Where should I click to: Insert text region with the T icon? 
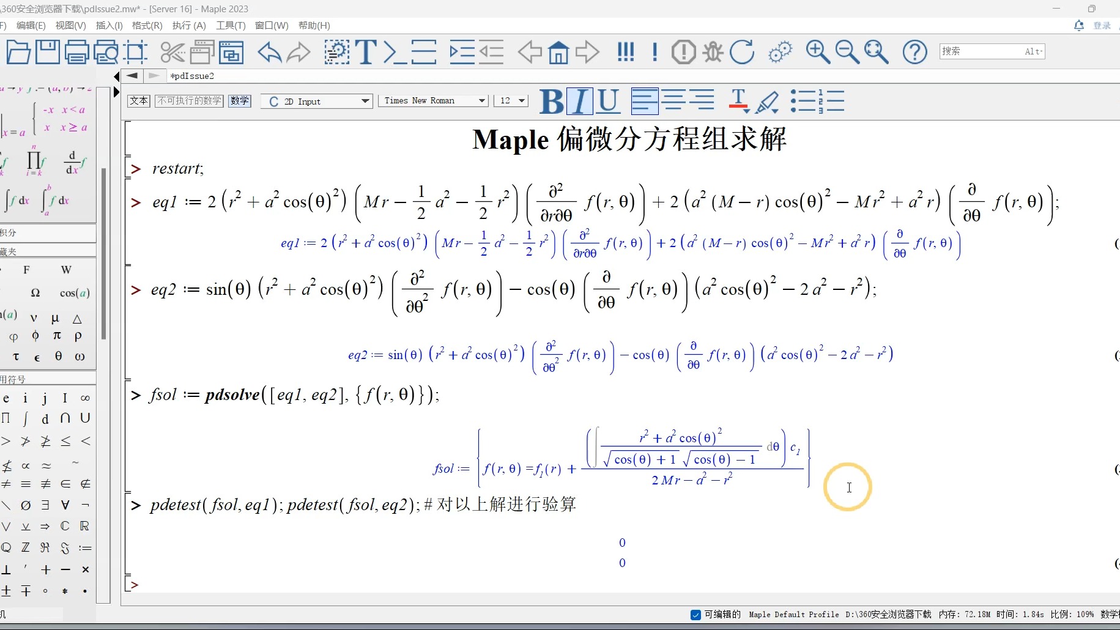[x=366, y=52]
